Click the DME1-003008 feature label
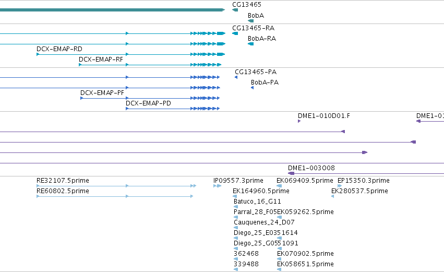This screenshot has width=444, height=272. tap(311, 168)
